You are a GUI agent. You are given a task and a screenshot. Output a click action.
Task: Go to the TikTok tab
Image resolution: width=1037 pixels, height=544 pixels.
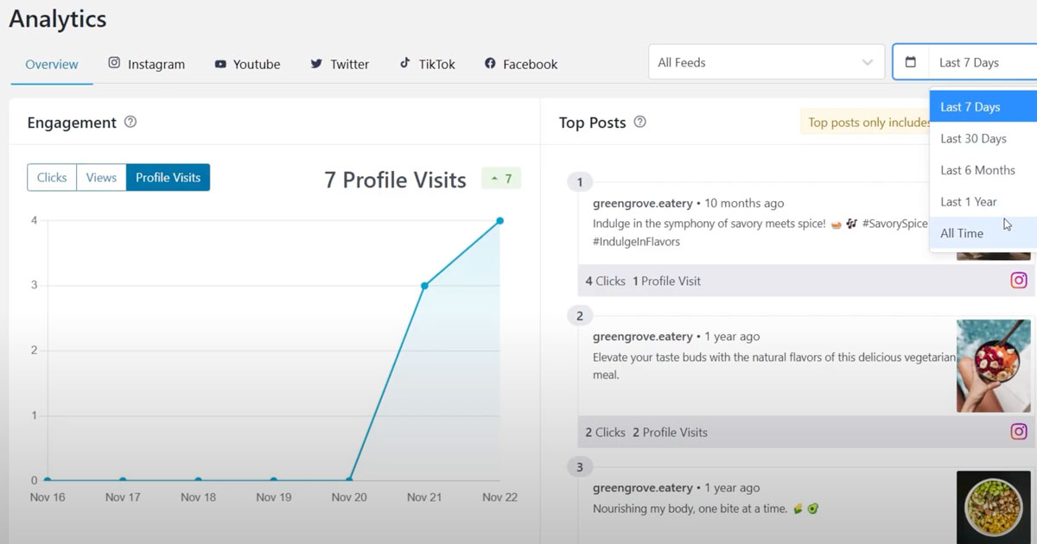click(427, 64)
